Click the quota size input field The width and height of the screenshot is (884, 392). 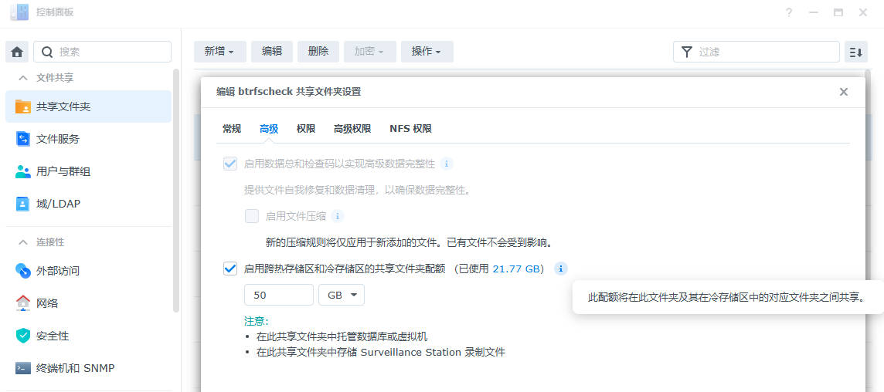278,295
